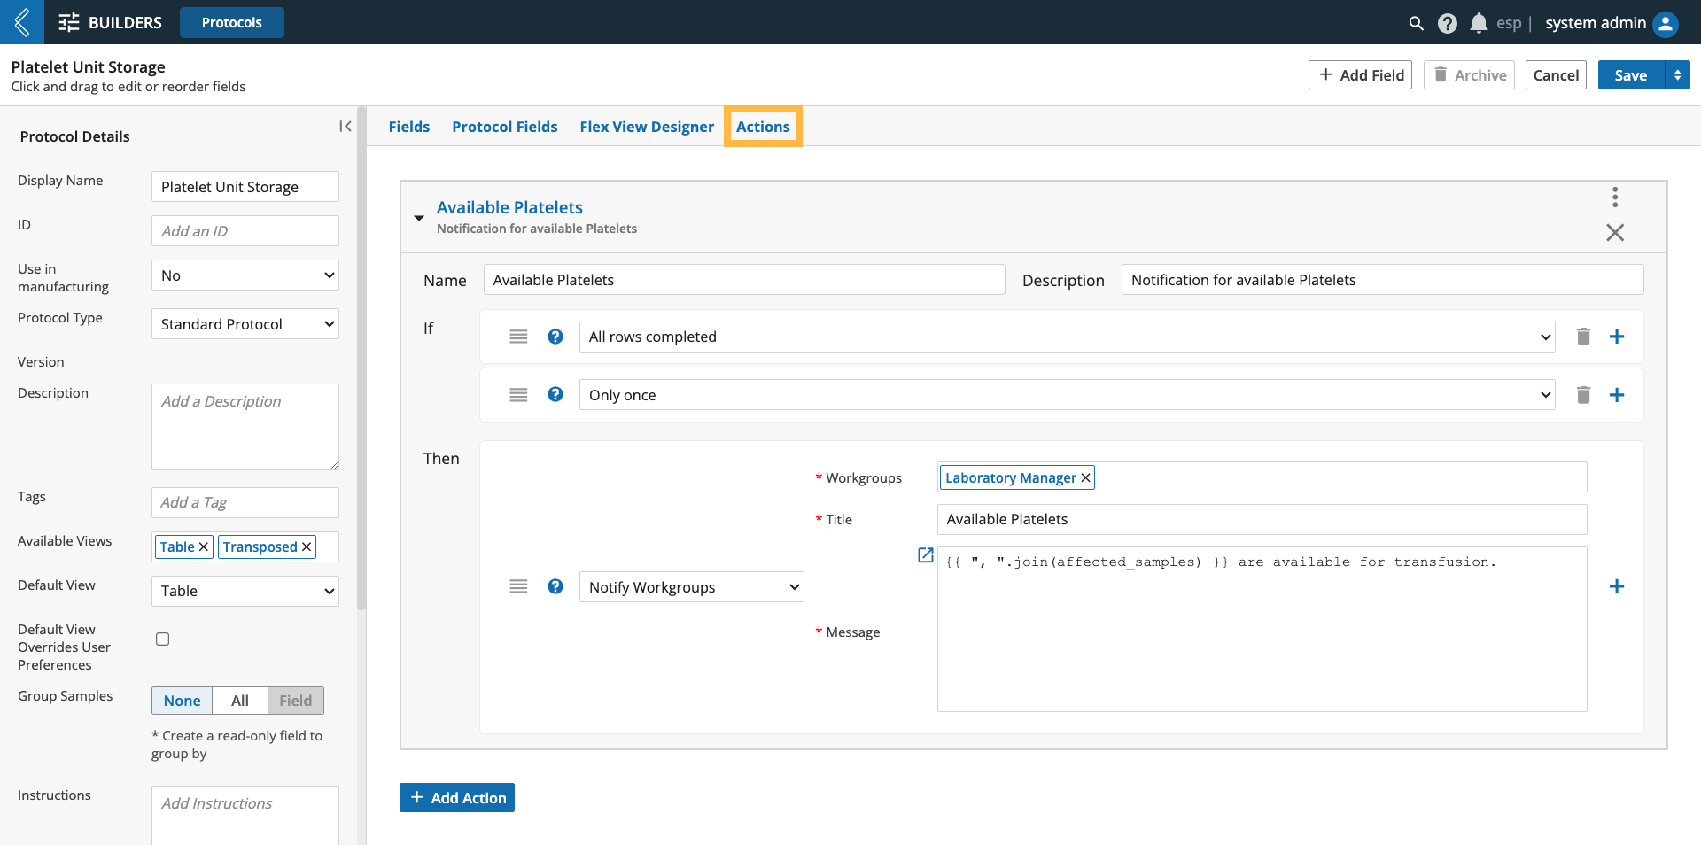1701x845 pixels.
Task: Click drag handle for Notify Workgroups action
Action: (518, 586)
